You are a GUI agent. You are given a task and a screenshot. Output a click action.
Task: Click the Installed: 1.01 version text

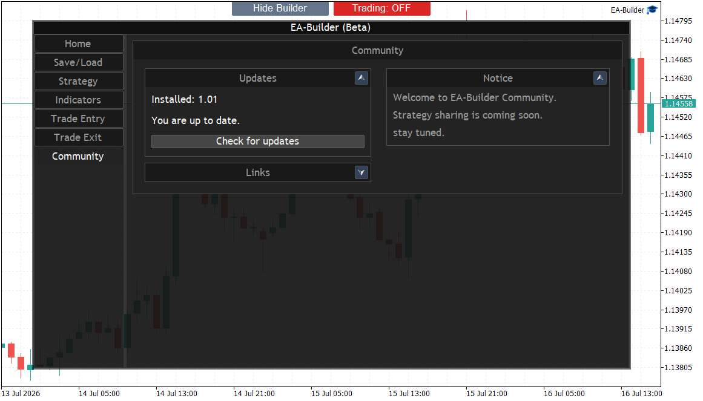click(x=184, y=99)
